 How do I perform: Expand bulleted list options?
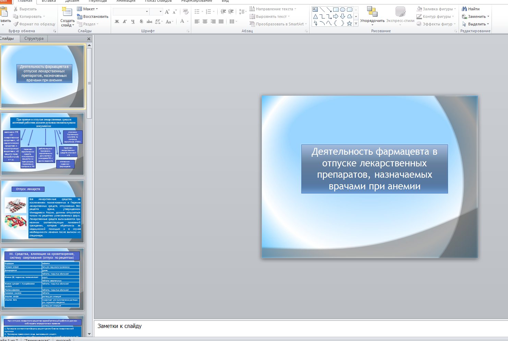pos(202,12)
